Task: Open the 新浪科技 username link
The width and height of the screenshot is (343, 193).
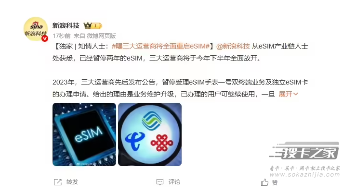Action: click(x=66, y=26)
